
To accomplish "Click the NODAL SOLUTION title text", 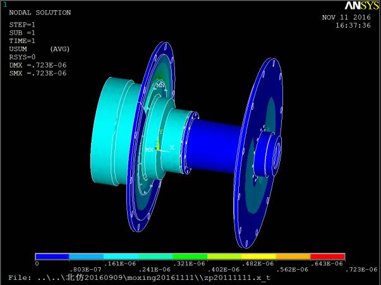I will 40,13.
